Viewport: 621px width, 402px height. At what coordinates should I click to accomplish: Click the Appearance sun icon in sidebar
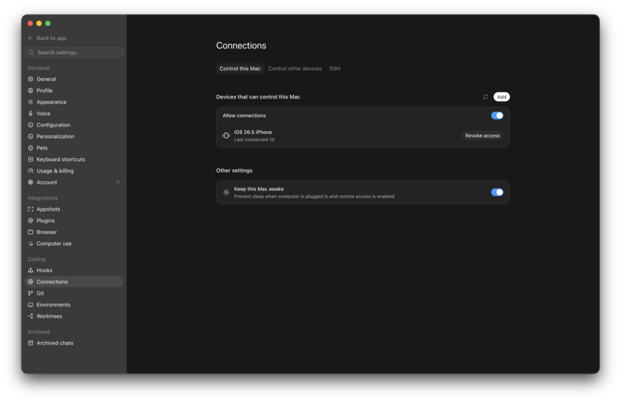tap(30, 102)
